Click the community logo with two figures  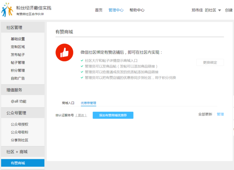click(7, 10)
